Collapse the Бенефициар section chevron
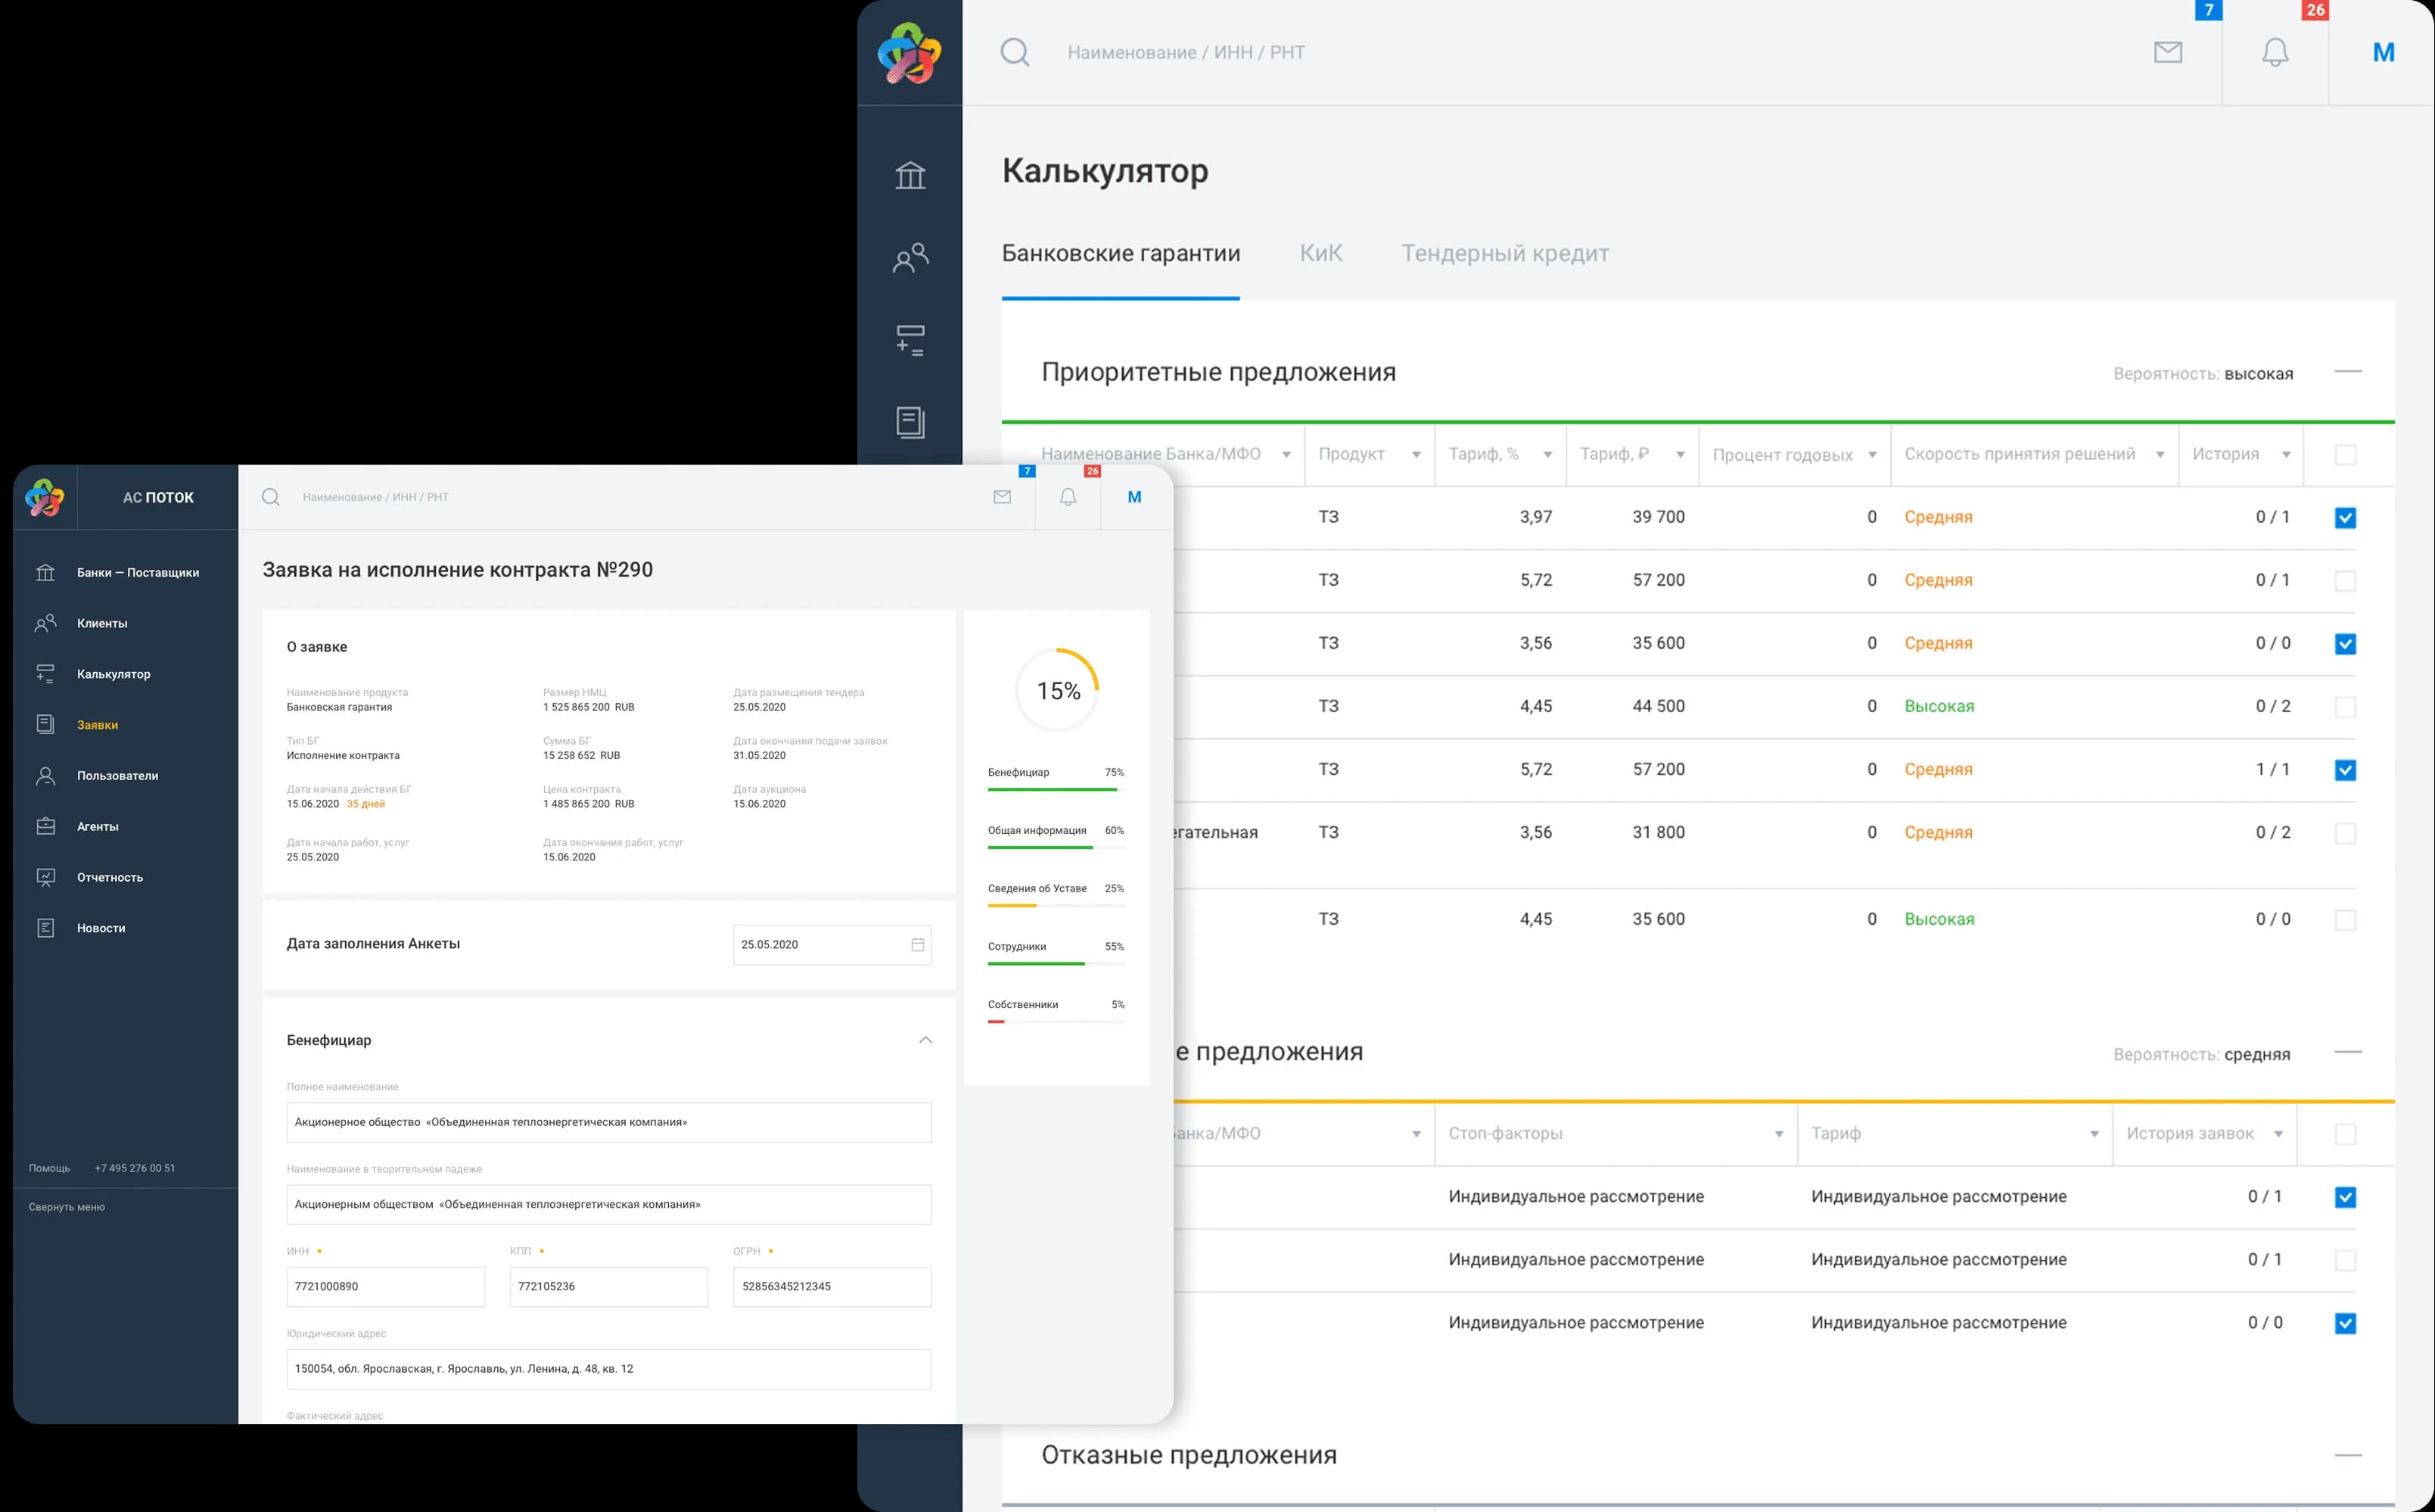 coord(925,1040)
